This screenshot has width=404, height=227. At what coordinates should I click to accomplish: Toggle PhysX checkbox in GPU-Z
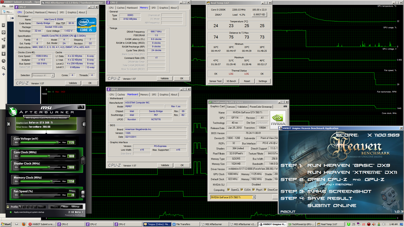[x=254, y=190]
